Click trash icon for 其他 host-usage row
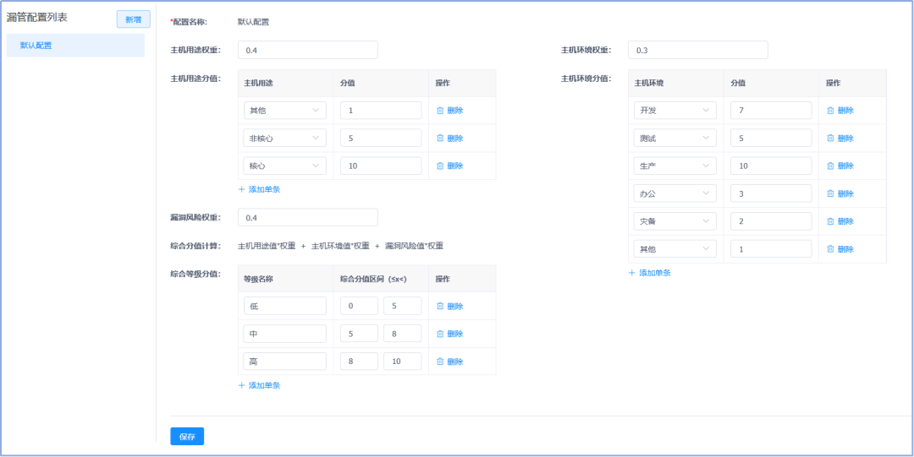Viewport: 914px width, 457px height. tap(440, 110)
